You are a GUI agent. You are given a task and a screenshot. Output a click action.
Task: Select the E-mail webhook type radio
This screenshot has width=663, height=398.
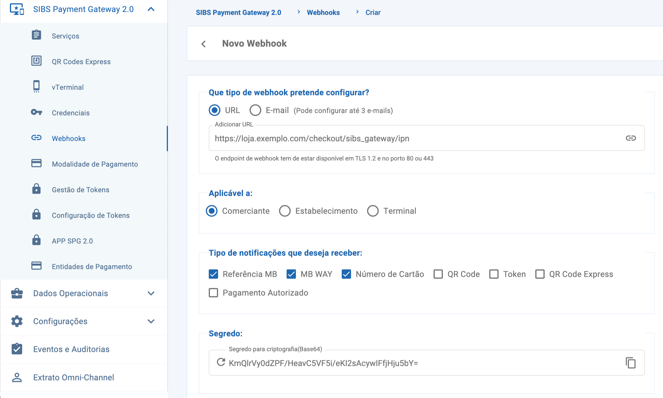(x=255, y=110)
